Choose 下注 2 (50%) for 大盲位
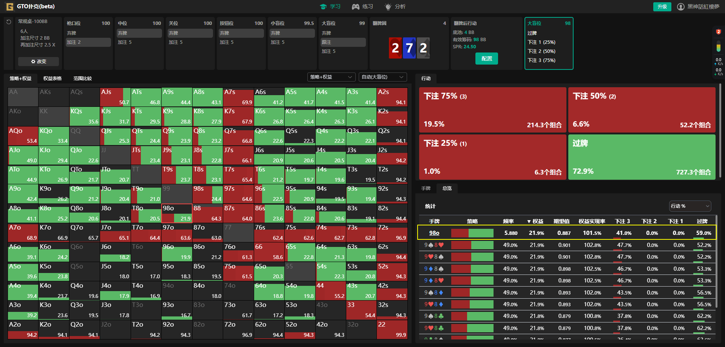 541,51
